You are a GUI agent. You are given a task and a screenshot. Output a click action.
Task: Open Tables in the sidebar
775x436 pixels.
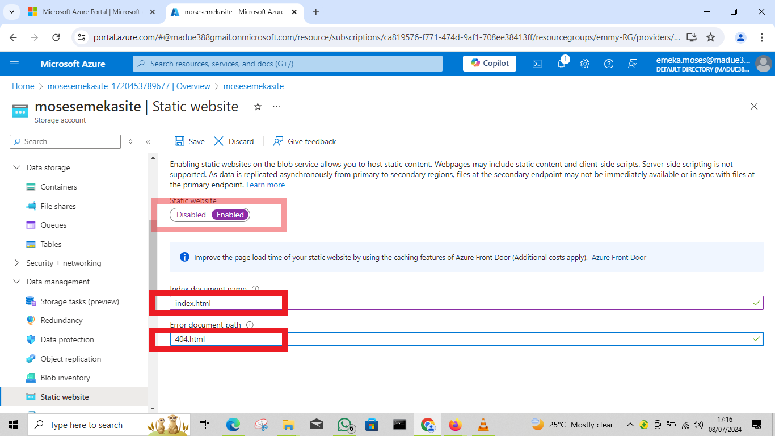tap(51, 244)
